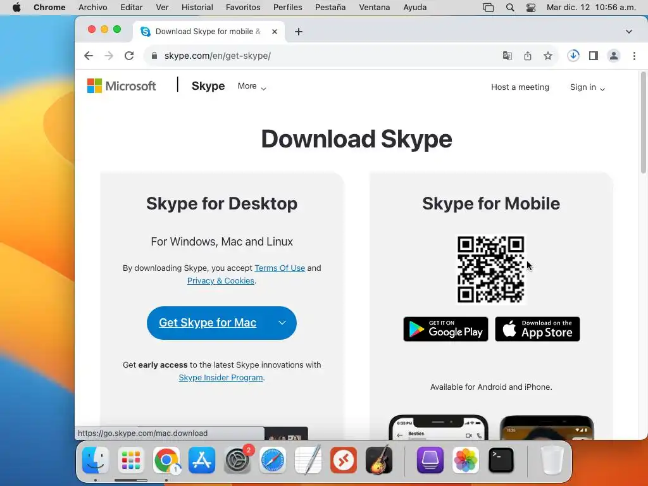Expand the Sign in dropdown
648x486 pixels.
click(x=587, y=87)
